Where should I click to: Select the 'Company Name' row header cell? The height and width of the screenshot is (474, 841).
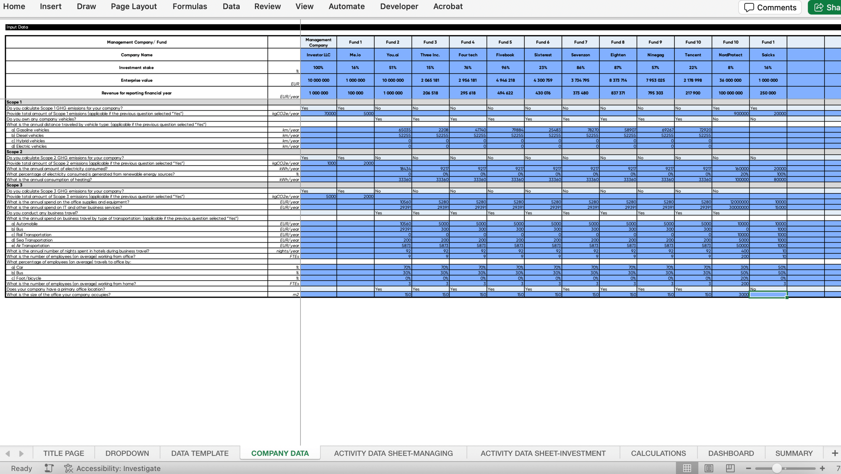136,55
